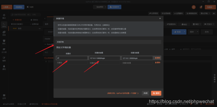Image resolution: width=217 pixels, height=107 pixels.
Task: Click the 锁定 lock button
Action: pyautogui.click(x=184, y=24)
